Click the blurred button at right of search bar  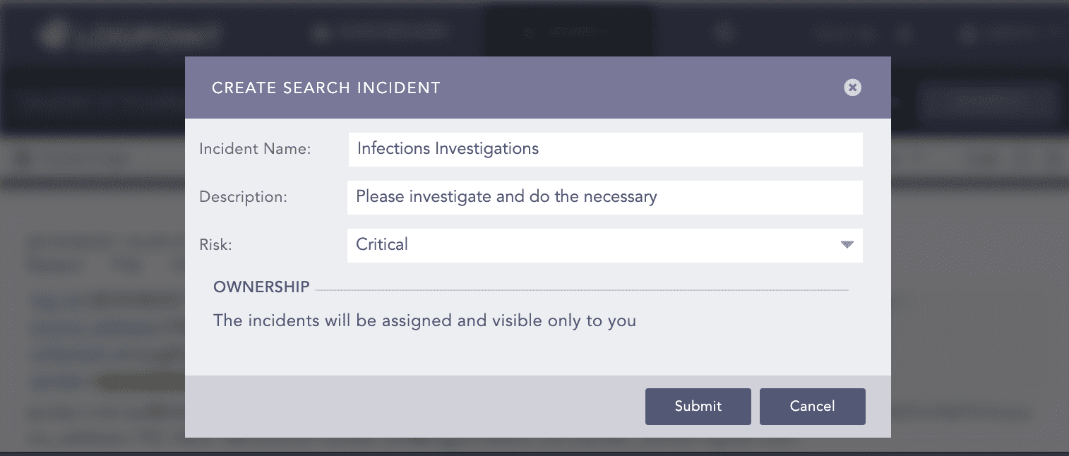pyautogui.click(x=989, y=102)
